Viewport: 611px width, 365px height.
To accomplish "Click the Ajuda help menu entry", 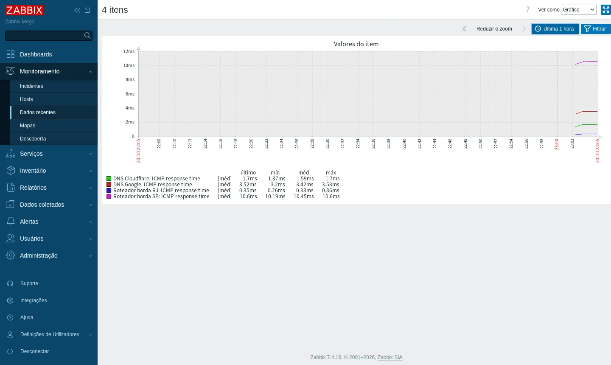I will point(49,317).
